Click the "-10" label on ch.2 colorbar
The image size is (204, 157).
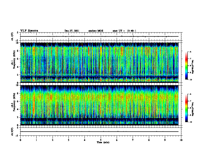(191, 122)
